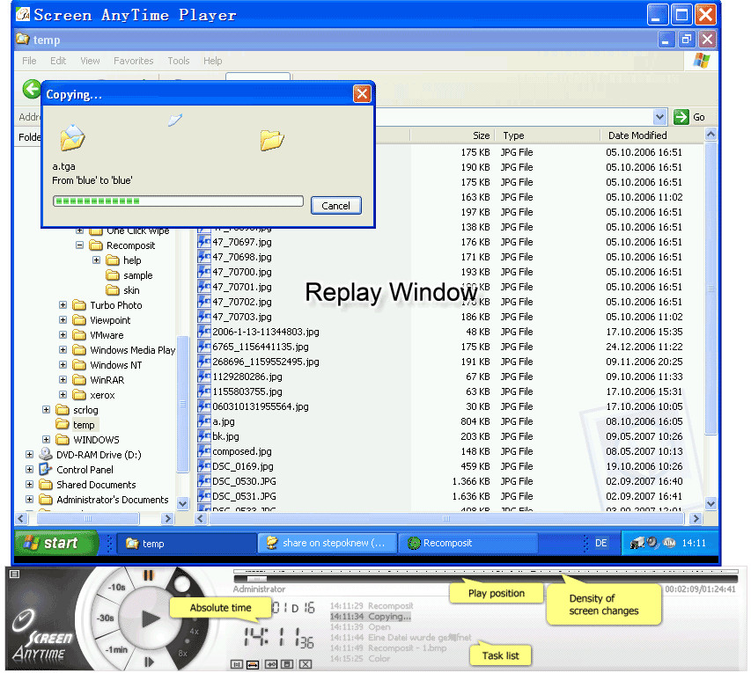Screen dimensions: 751x673
Task: Open the player menu icon above the Screen Anytime logo
Action: click(x=14, y=574)
